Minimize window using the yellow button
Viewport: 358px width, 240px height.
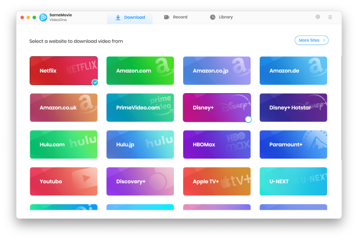click(28, 17)
